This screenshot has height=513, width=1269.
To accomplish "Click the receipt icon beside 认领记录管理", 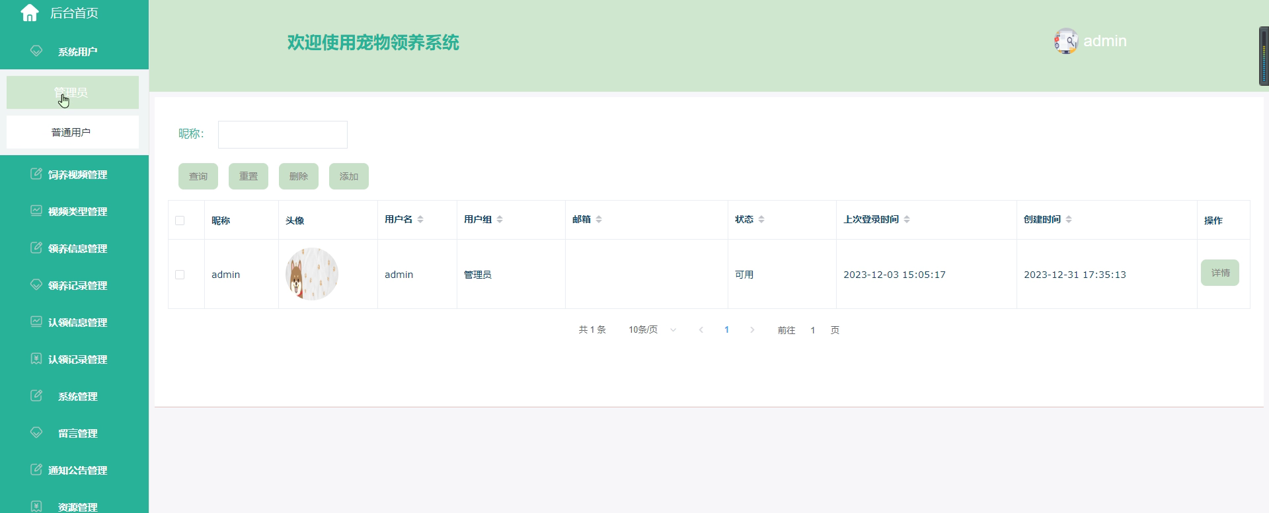I will (x=36, y=359).
